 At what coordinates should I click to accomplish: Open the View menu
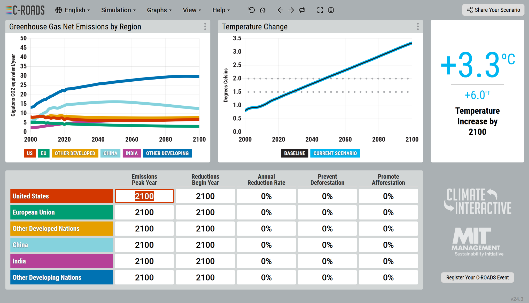click(192, 10)
